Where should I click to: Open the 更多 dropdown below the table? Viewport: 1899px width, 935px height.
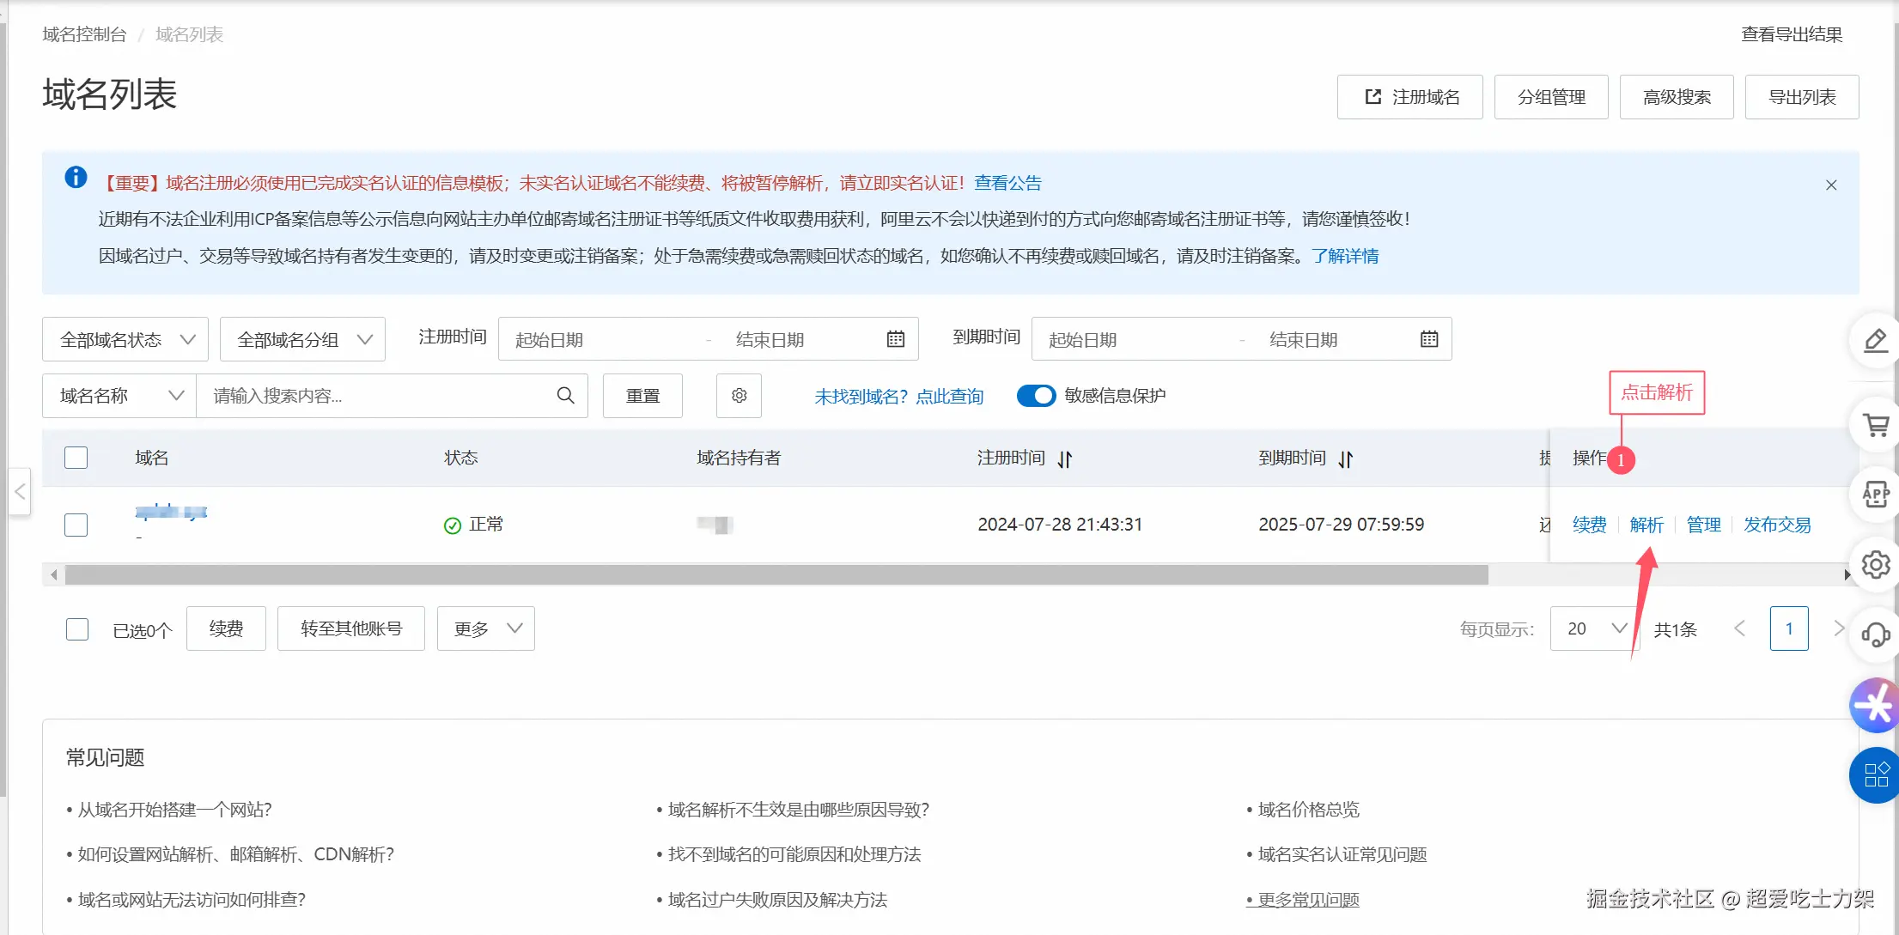[486, 628]
